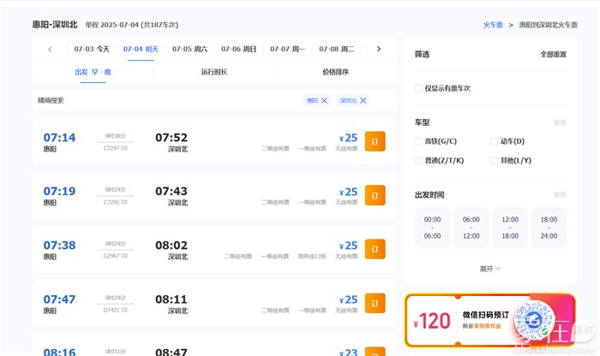Viewport: 600px width, 356px height.
Task: Click the order button for 07:38 G2967
Action: tap(375, 249)
